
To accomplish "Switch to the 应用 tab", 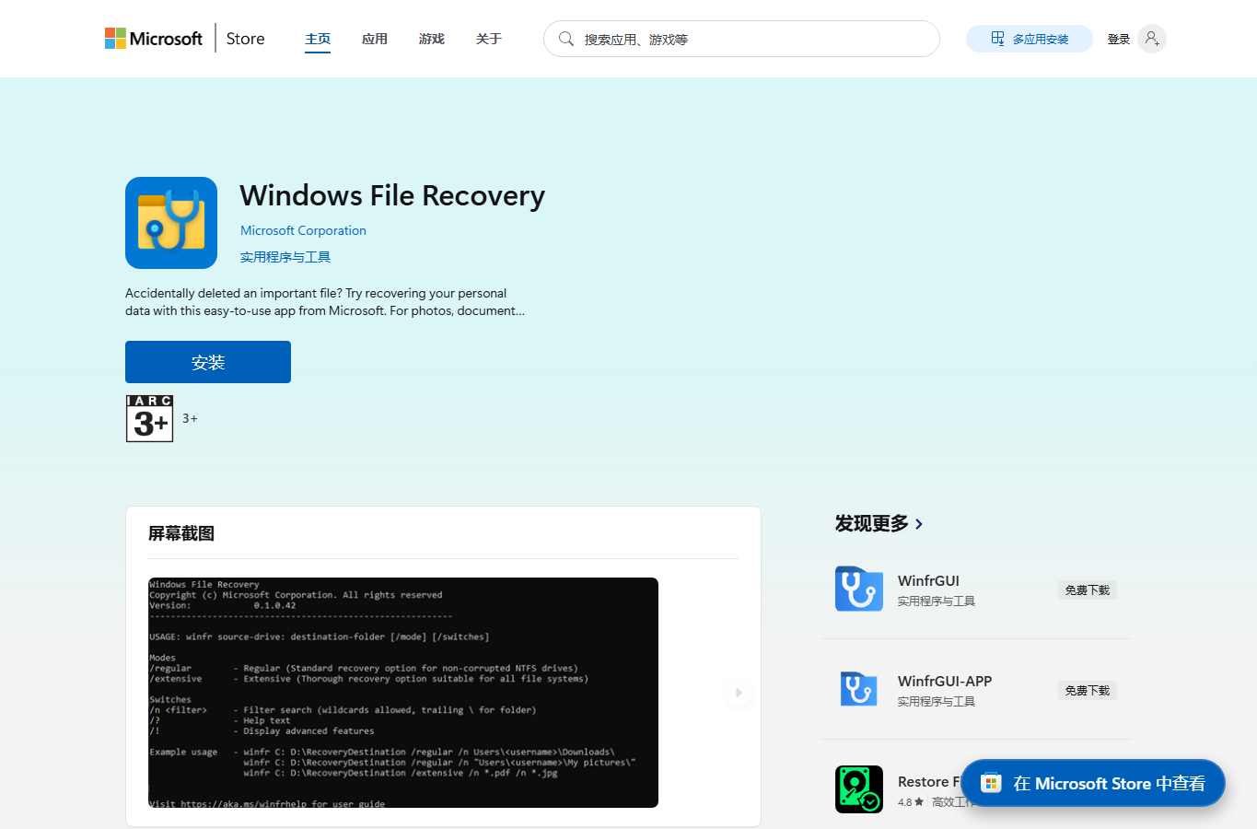I will coord(375,39).
